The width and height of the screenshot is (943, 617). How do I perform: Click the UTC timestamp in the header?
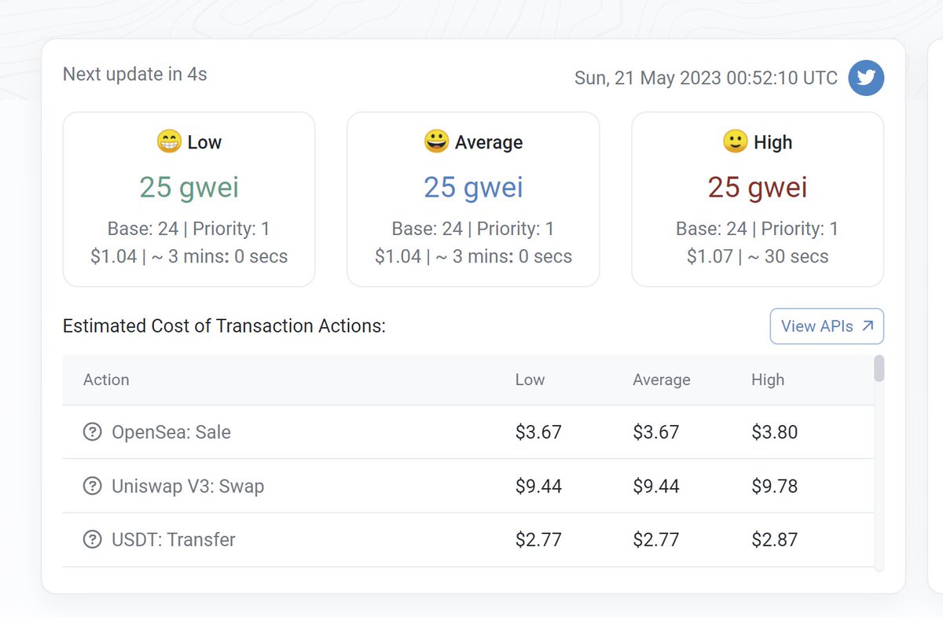[x=706, y=78]
